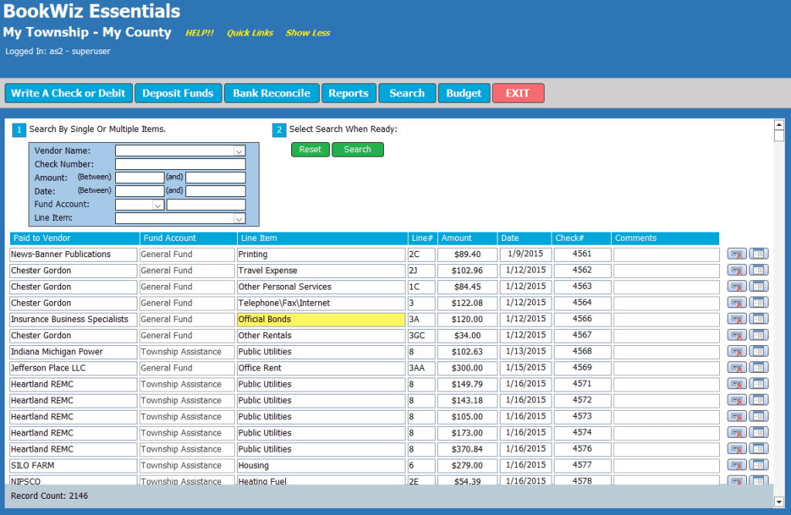Open the HELP!! link
The width and height of the screenshot is (791, 515).
[199, 33]
